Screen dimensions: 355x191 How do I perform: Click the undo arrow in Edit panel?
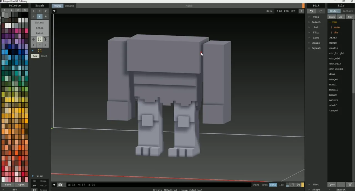point(311,11)
